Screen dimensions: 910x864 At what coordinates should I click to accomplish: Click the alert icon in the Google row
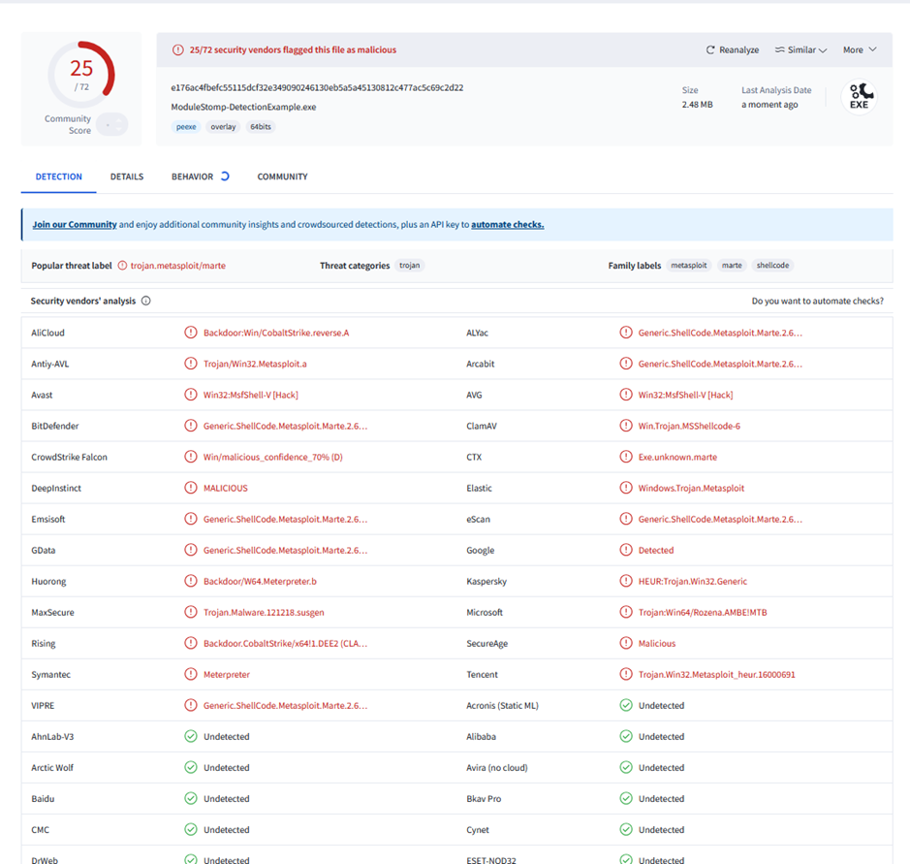(x=626, y=551)
